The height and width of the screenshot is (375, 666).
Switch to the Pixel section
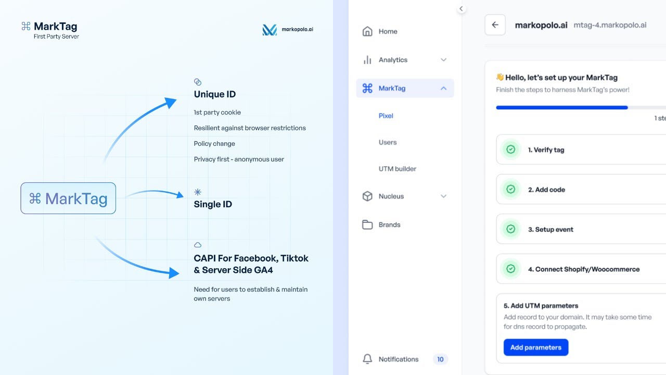386,116
